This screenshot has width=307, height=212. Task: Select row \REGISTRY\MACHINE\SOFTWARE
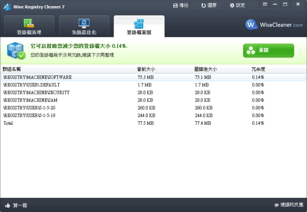tap(153, 77)
